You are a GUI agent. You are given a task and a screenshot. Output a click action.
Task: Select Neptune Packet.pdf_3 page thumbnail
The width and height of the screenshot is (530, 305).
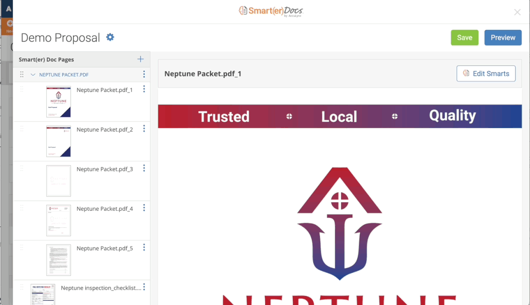click(59, 181)
